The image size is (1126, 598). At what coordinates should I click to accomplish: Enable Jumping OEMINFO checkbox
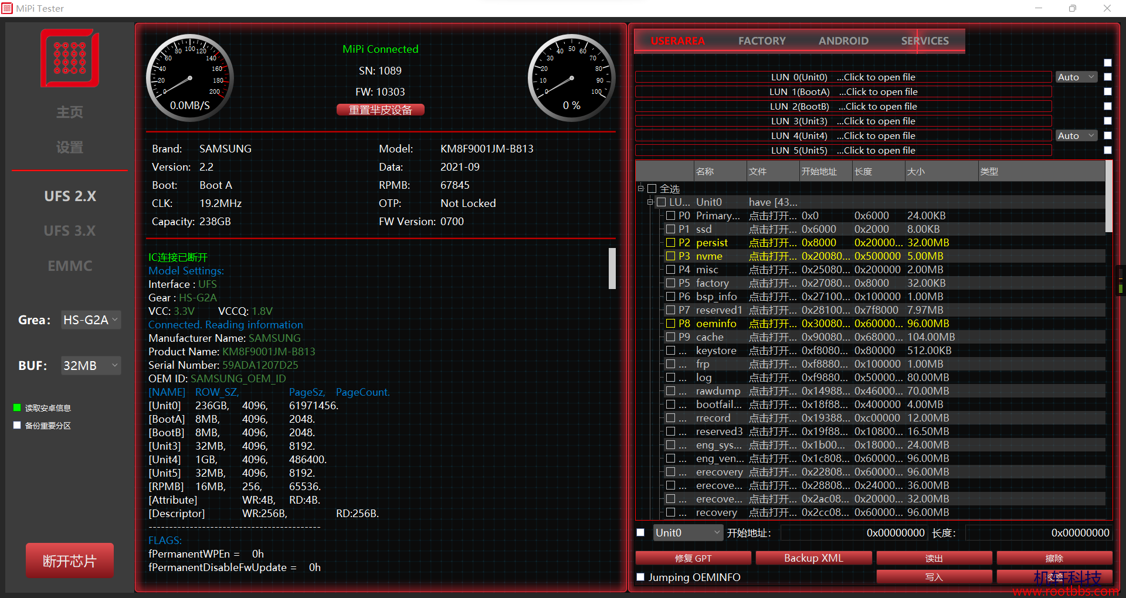pyautogui.click(x=640, y=577)
